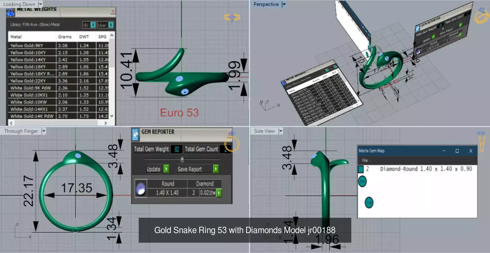This screenshot has height=253, width=490.
Task: Click the metal table horizontal scroll-right arrow
Action: [106, 123]
